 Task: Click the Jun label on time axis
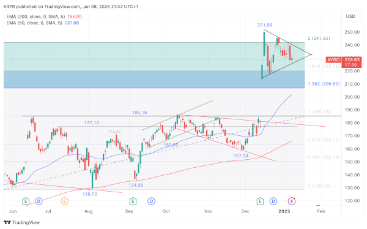[13, 211]
